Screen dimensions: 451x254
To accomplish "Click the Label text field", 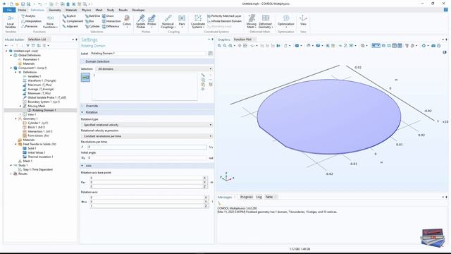I will (x=148, y=54).
